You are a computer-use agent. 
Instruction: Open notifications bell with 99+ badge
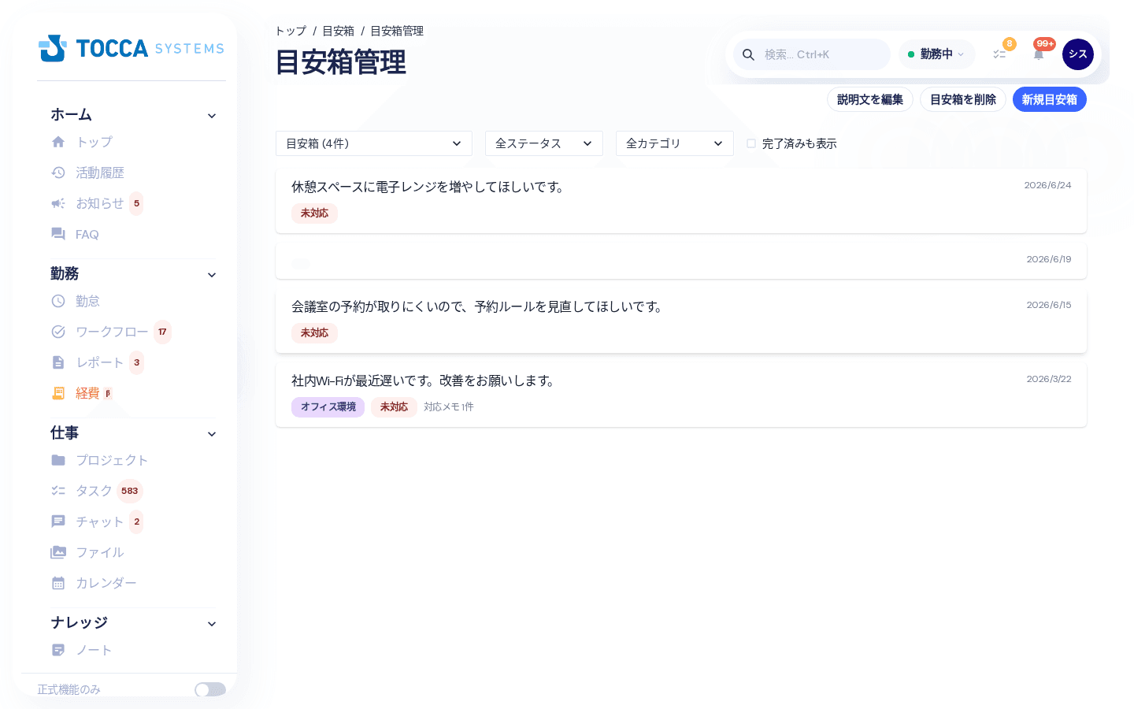pos(1039,54)
